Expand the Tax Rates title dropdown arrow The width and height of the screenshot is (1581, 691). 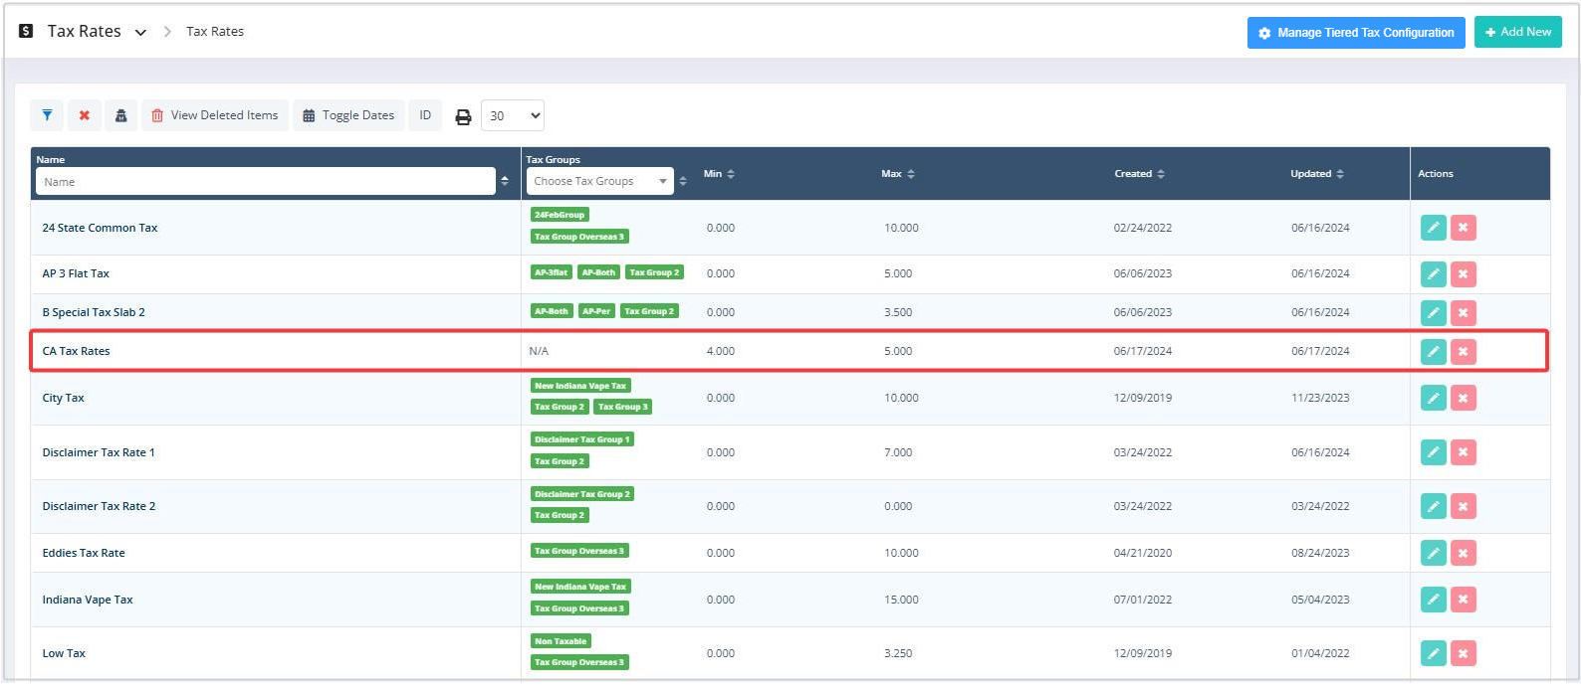[140, 33]
